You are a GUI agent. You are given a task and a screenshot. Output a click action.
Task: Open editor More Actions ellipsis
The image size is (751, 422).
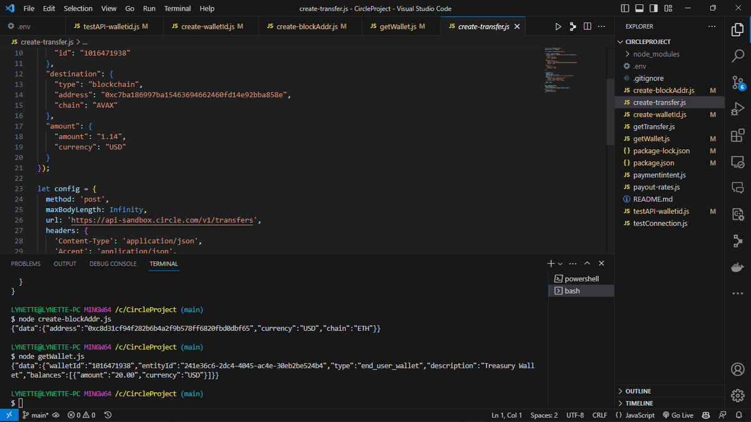pyautogui.click(x=601, y=26)
